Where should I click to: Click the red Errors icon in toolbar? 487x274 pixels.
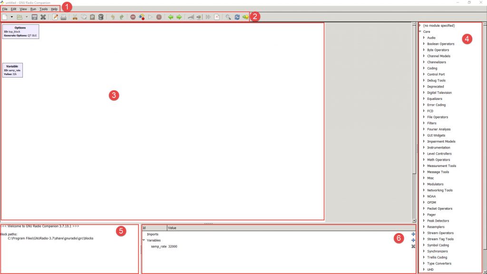pyautogui.click(x=133, y=17)
